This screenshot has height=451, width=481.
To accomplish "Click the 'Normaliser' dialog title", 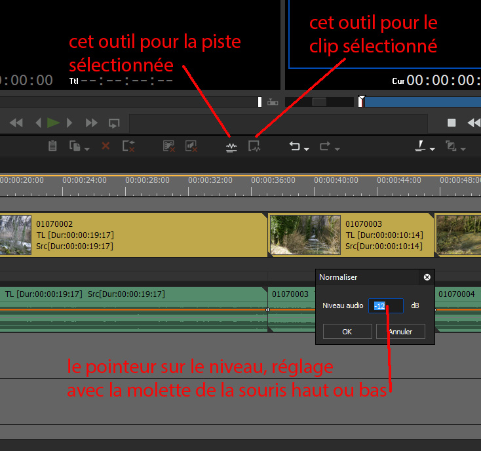I will point(338,277).
